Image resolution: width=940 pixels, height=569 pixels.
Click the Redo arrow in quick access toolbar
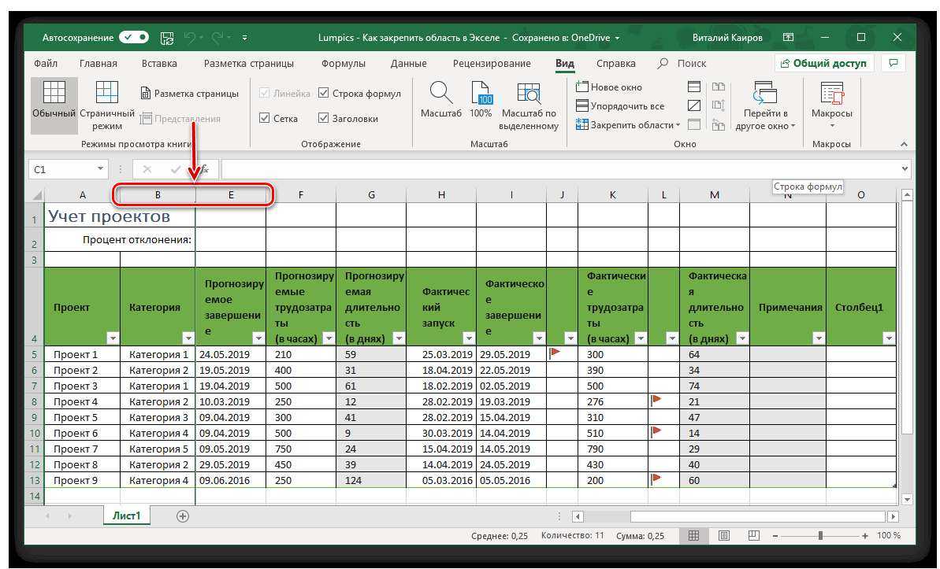(x=217, y=38)
